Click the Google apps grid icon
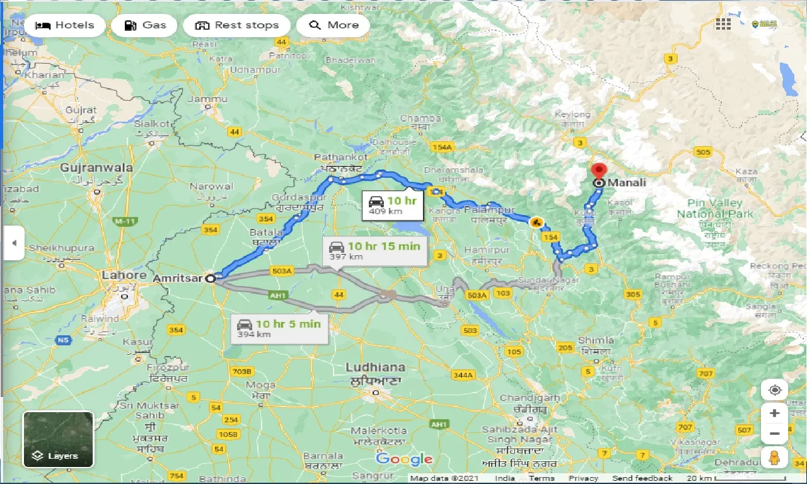This screenshot has width=807, height=484. [x=723, y=24]
